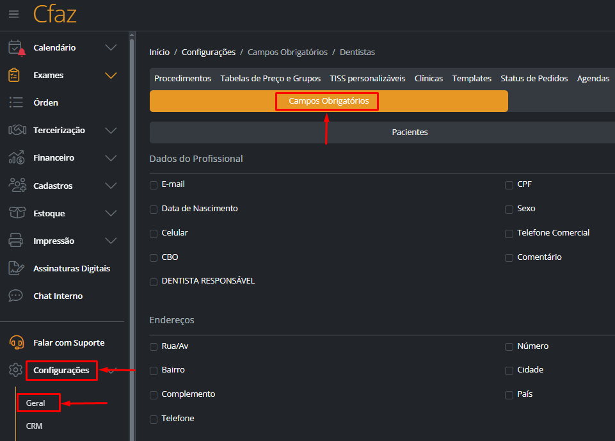Go to Início breadcrumb link
This screenshot has width=615, height=441.
pos(159,52)
